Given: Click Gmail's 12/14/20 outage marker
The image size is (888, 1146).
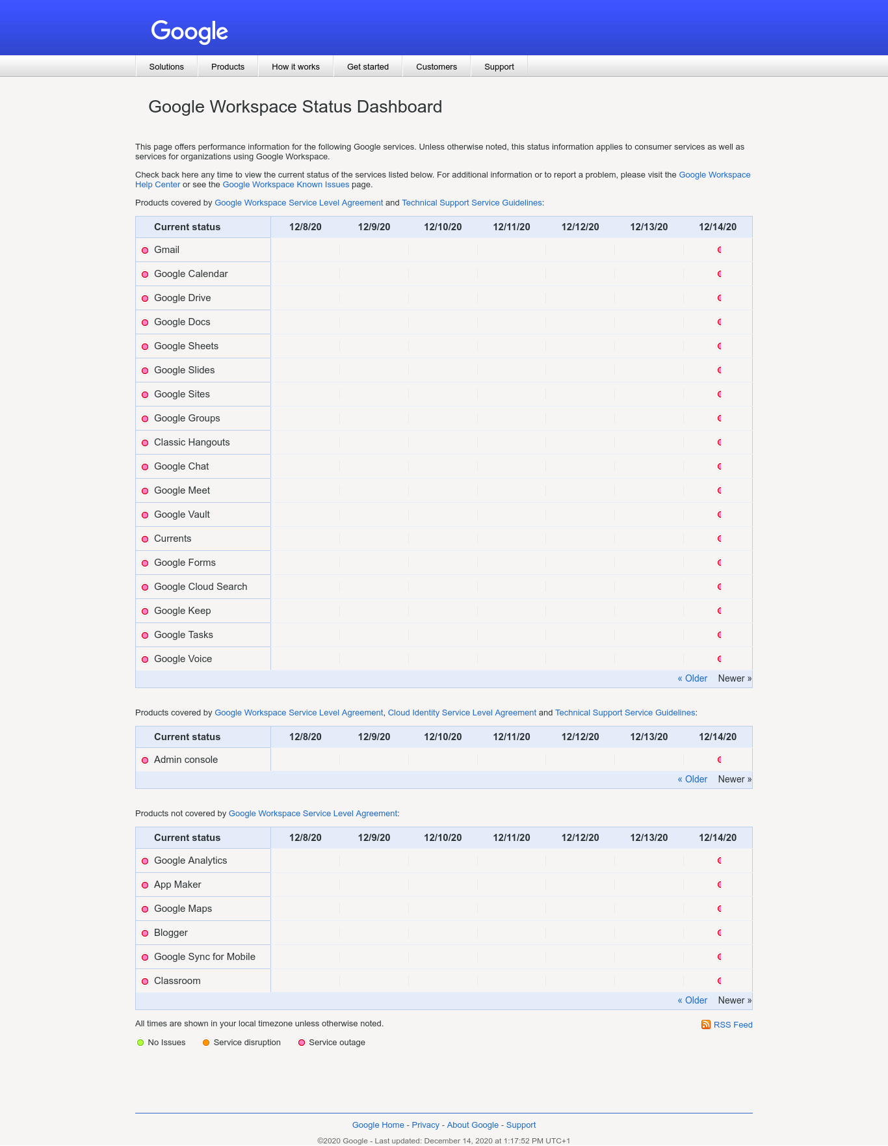Looking at the screenshot, I should point(720,250).
